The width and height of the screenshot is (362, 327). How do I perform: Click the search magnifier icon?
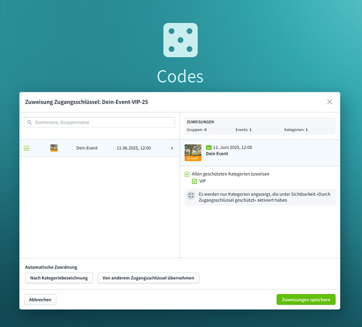29,122
